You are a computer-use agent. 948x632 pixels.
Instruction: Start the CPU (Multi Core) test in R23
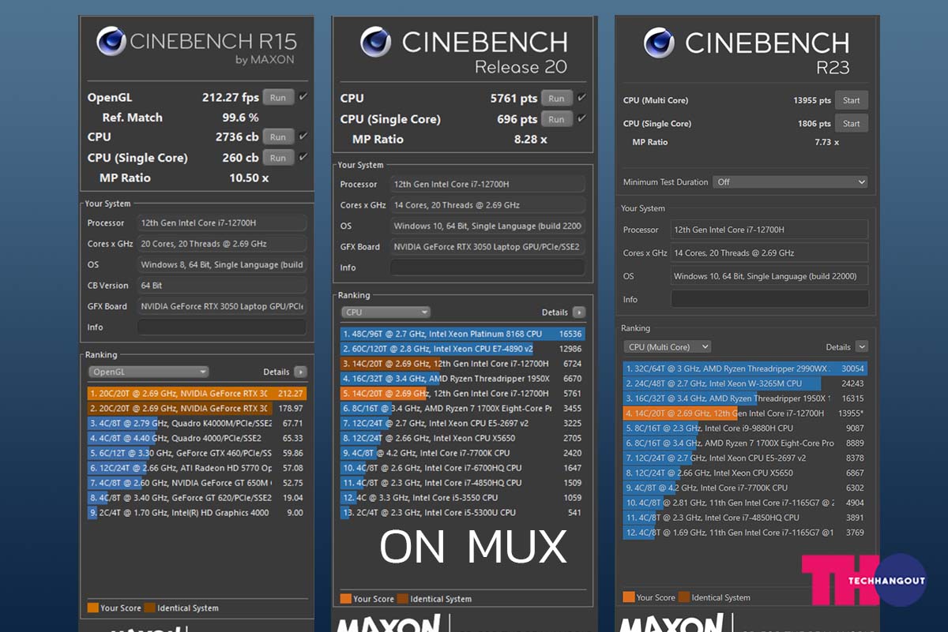852,100
